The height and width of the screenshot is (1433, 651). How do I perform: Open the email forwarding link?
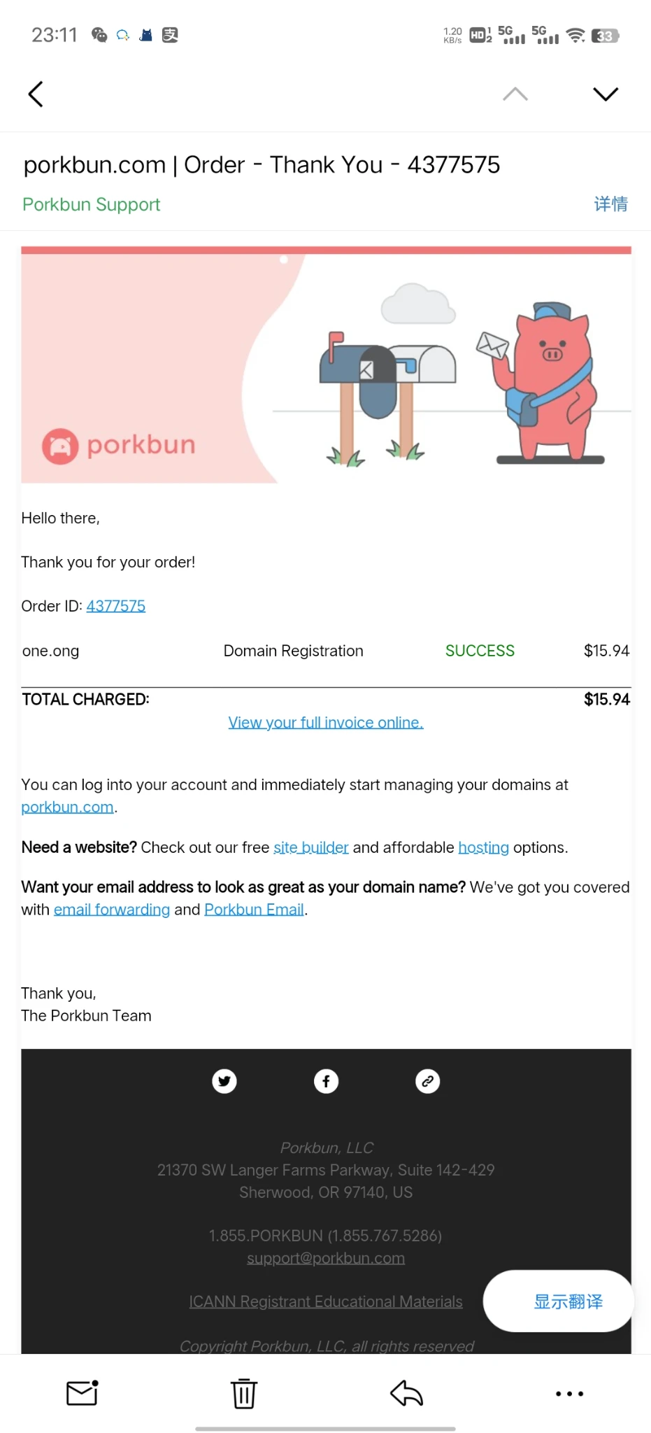coord(112,909)
